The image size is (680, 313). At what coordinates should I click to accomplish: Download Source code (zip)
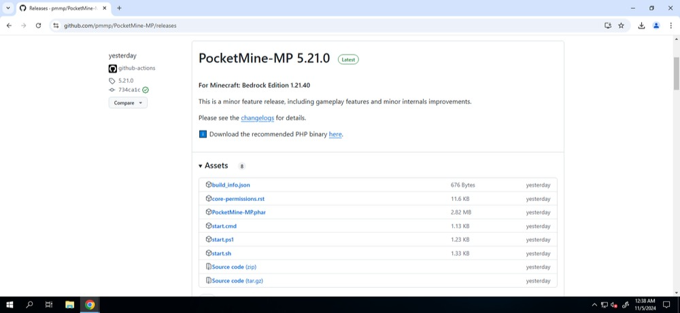[234, 267]
